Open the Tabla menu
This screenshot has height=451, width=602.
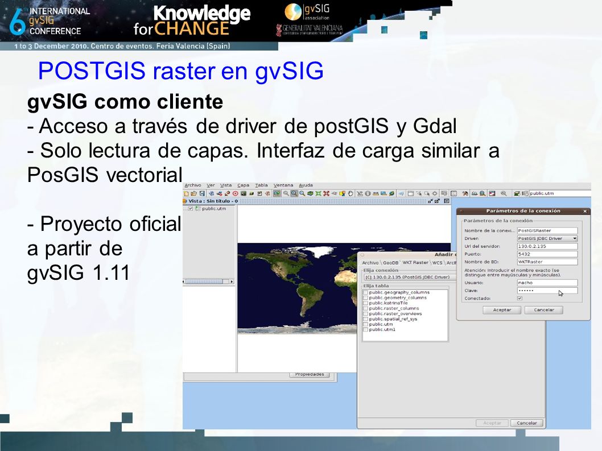point(262,185)
